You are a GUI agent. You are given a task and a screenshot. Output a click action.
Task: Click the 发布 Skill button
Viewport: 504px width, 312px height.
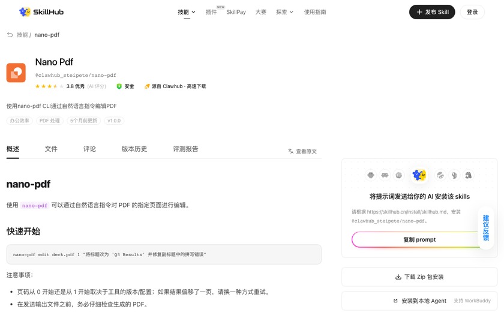pyautogui.click(x=432, y=12)
